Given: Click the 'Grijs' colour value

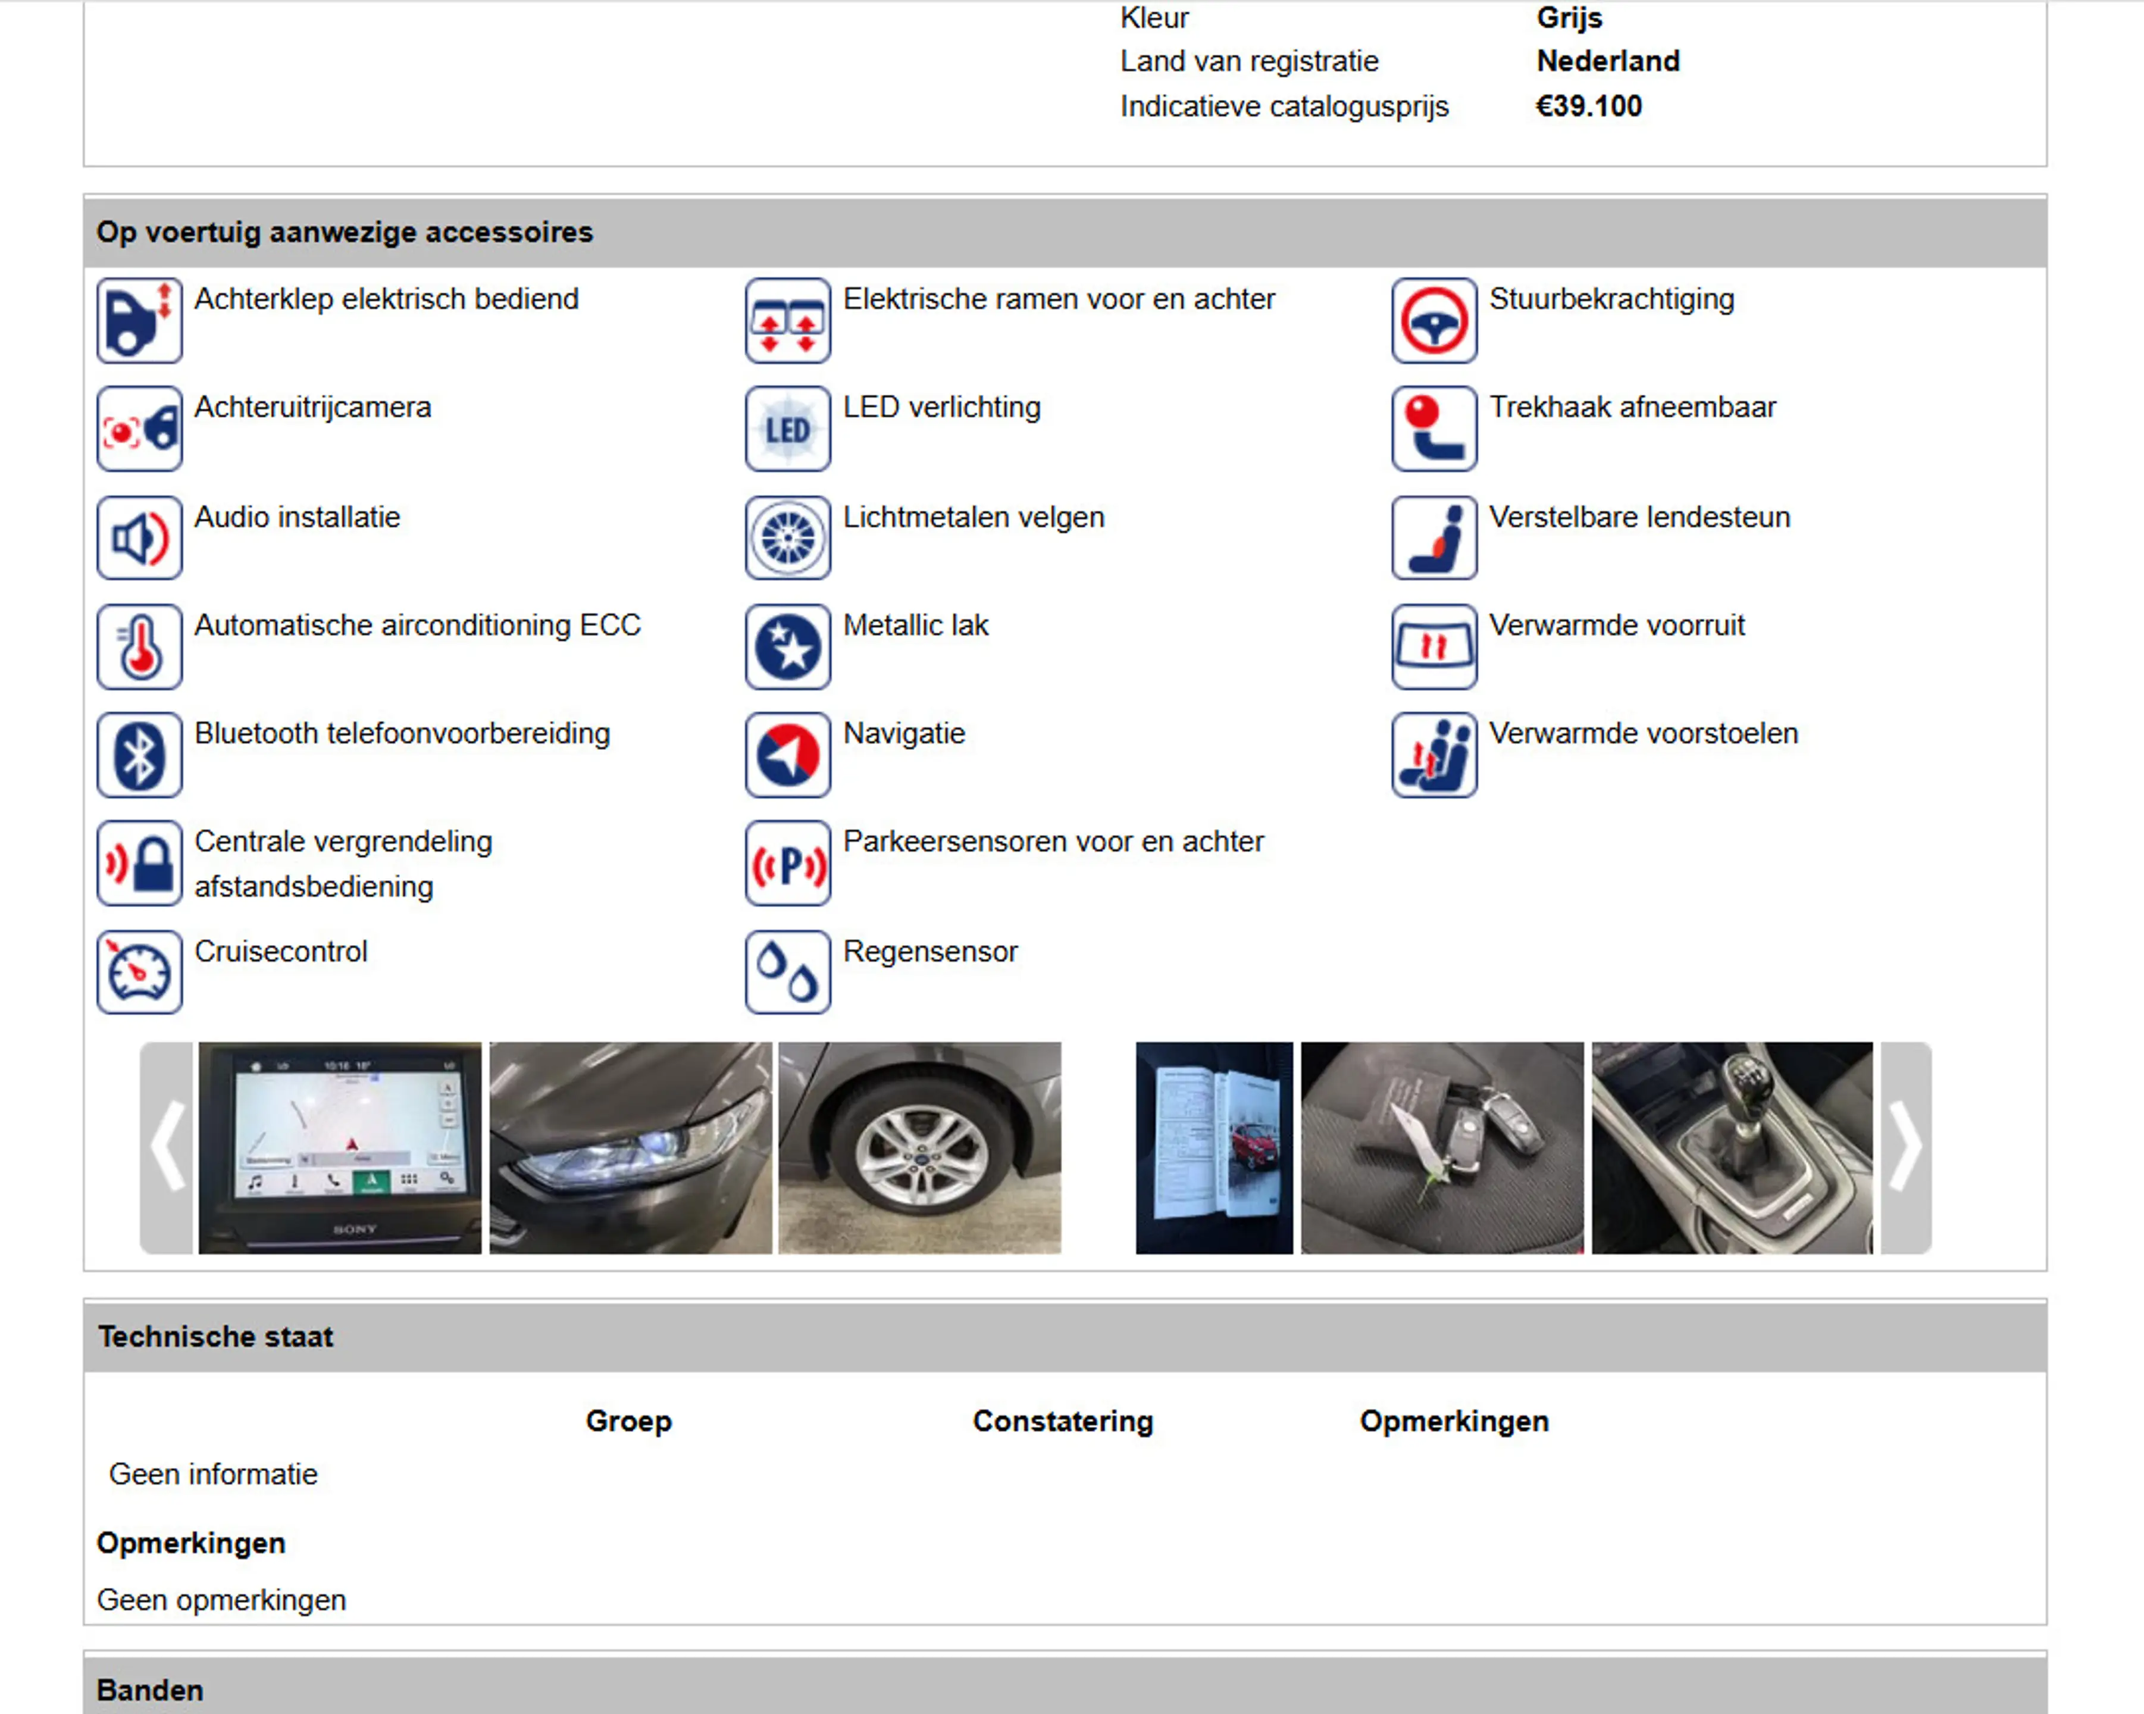Looking at the screenshot, I should (x=1569, y=18).
